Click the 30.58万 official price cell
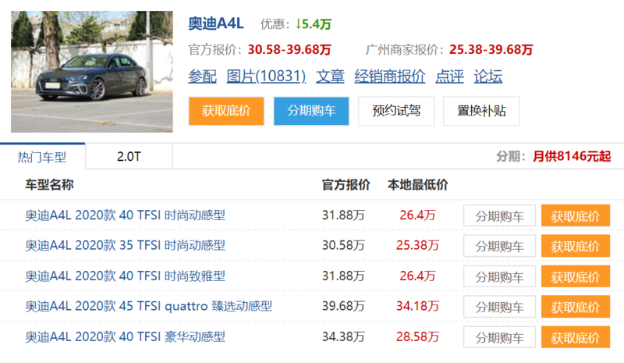Image resolution: width=624 pixels, height=363 pixels. (343, 245)
